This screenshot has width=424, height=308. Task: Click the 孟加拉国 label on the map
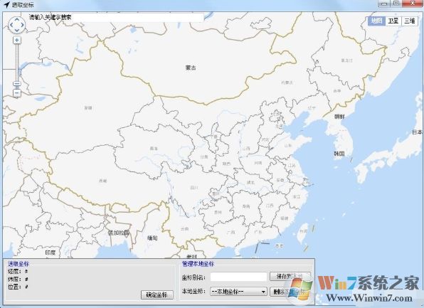pos(119,233)
